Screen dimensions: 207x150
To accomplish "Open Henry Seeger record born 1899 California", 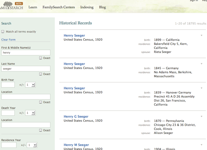I will [x=74, y=35].
